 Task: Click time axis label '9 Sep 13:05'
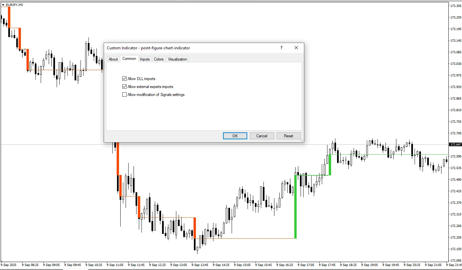179,265
